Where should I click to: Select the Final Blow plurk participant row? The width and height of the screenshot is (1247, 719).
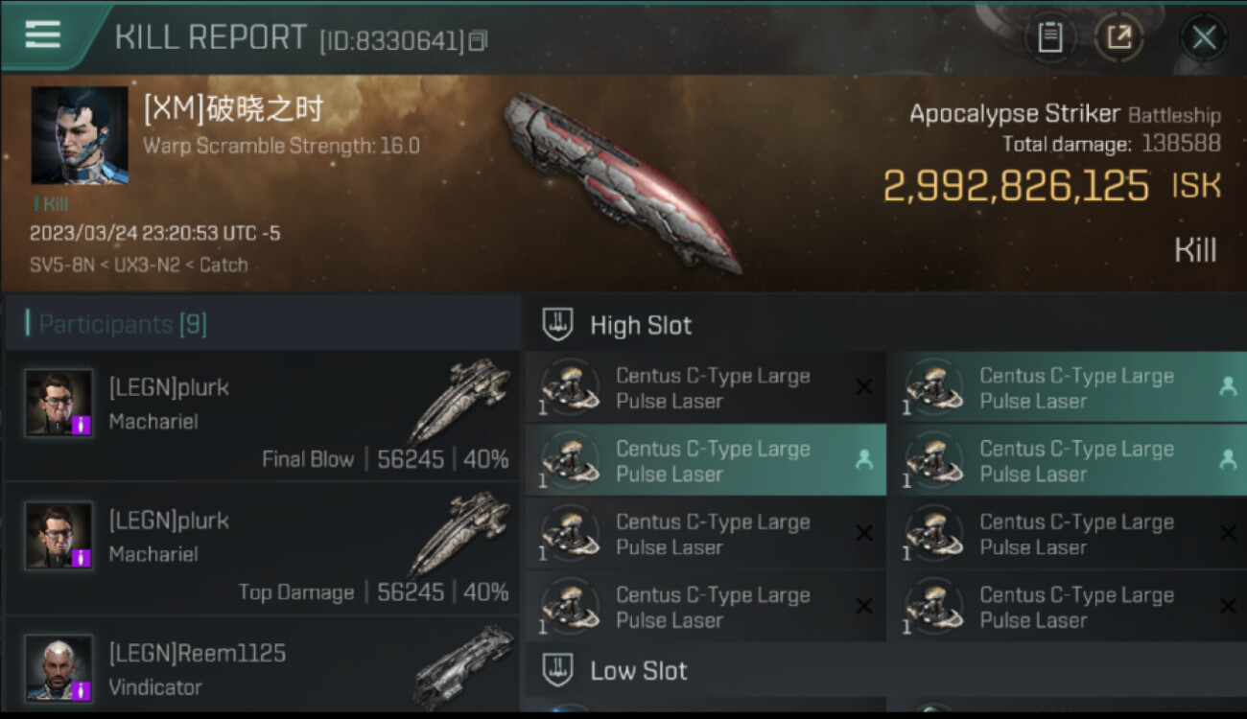263,417
